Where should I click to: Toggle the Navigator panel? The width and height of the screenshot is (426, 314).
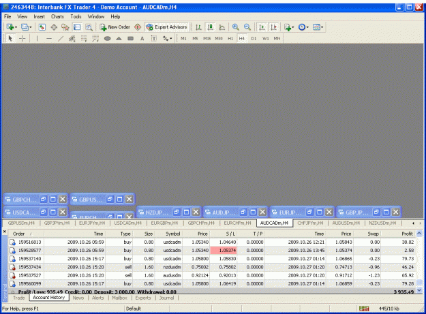tap(65, 27)
